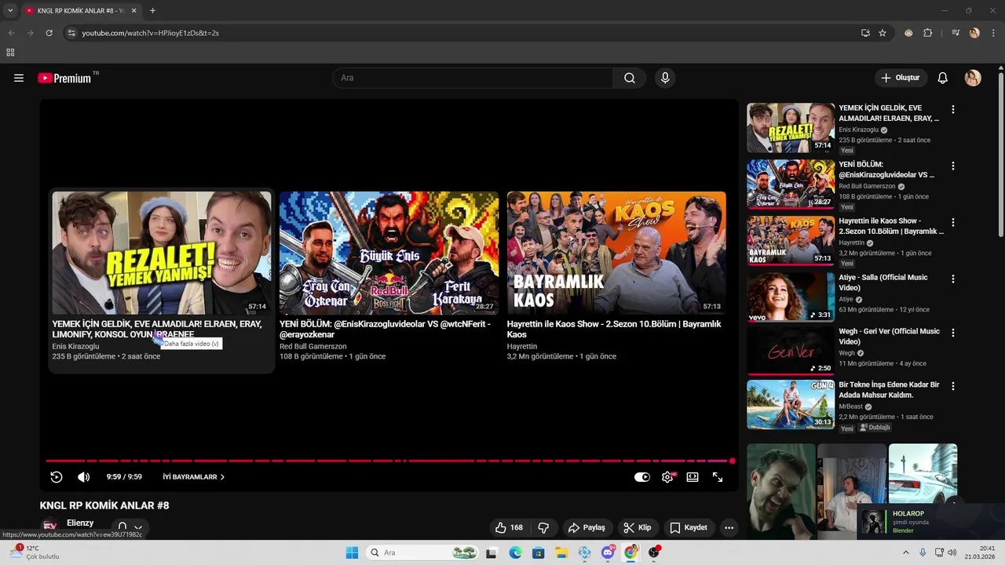Image resolution: width=1005 pixels, height=565 pixels.
Task: Expand İYİ BAYRAMLARR chapter chevron
Action: click(x=222, y=477)
